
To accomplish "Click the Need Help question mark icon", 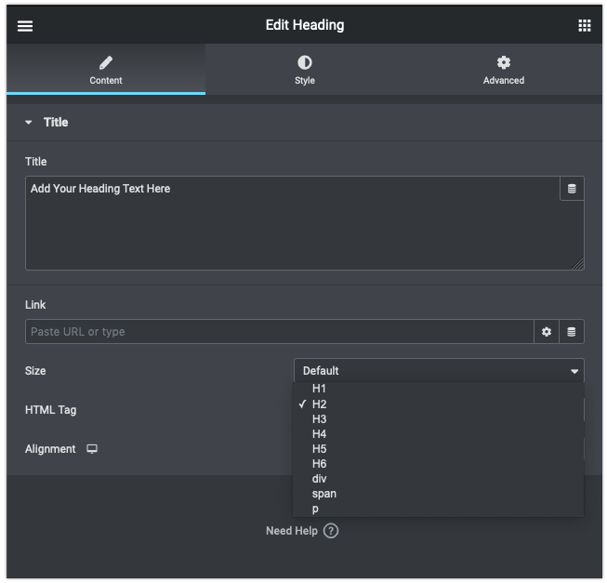I will click(331, 531).
